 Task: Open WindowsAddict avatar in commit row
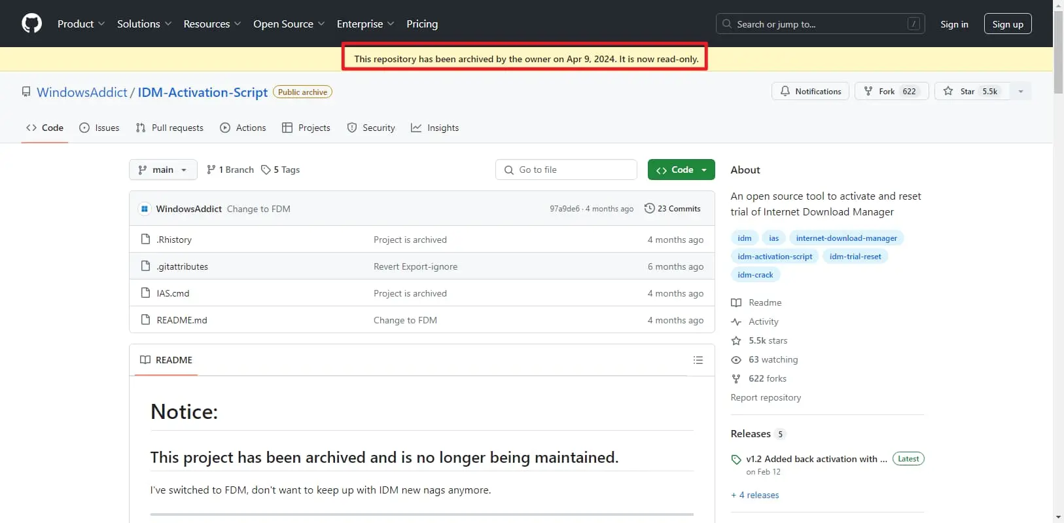tap(145, 209)
